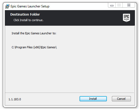This screenshot has height=109, width=139.
Task: Click the 'Epic Games Launcher Setup' window title
Action: point(30,6)
